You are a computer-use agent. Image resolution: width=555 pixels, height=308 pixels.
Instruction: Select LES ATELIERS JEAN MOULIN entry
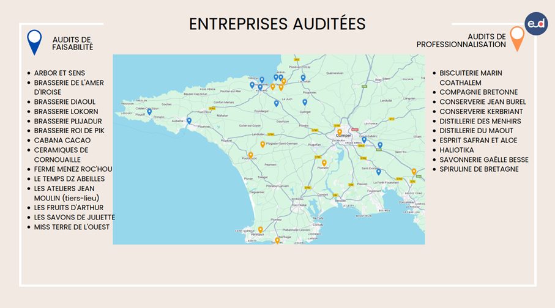pyautogui.click(x=67, y=194)
